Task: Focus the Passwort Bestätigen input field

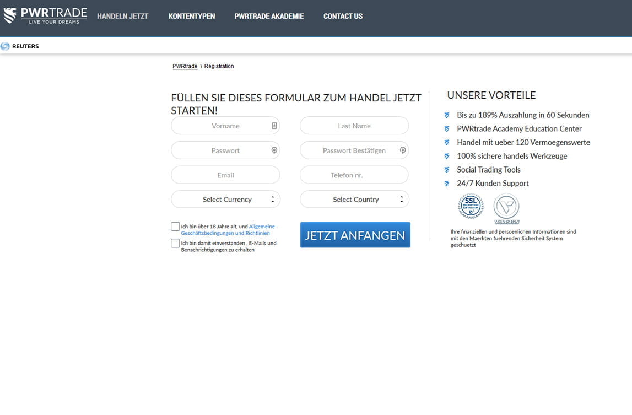Action: [354, 150]
